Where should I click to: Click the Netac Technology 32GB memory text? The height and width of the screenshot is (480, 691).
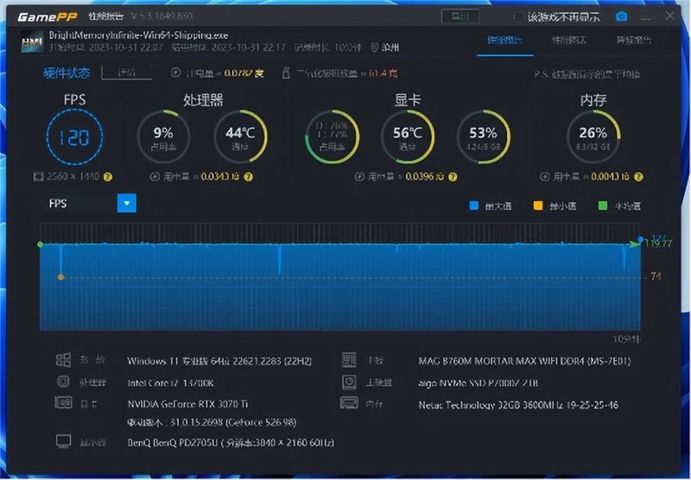pyautogui.click(x=518, y=405)
